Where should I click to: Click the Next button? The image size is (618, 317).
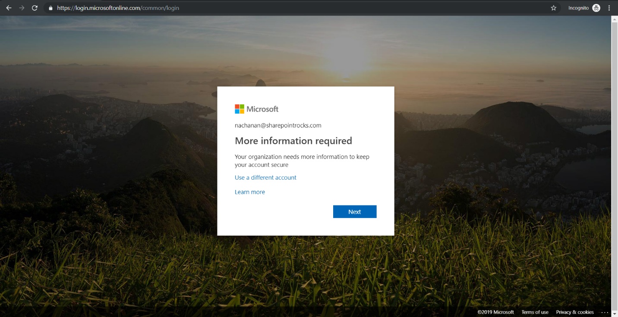[x=354, y=211]
